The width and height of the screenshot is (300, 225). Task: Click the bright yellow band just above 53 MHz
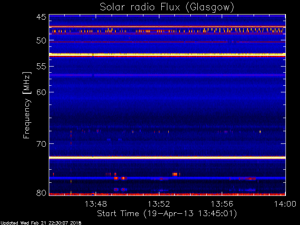(x=167, y=54)
